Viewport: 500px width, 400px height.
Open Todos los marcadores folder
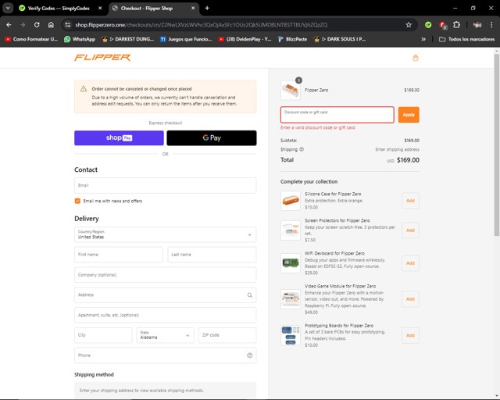(x=467, y=39)
